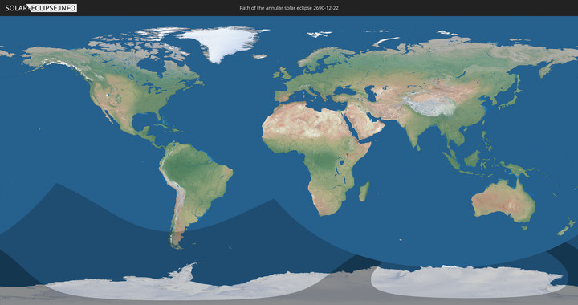Click on Greenland on the map
The width and height of the screenshot is (578, 305).
pos(222,43)
